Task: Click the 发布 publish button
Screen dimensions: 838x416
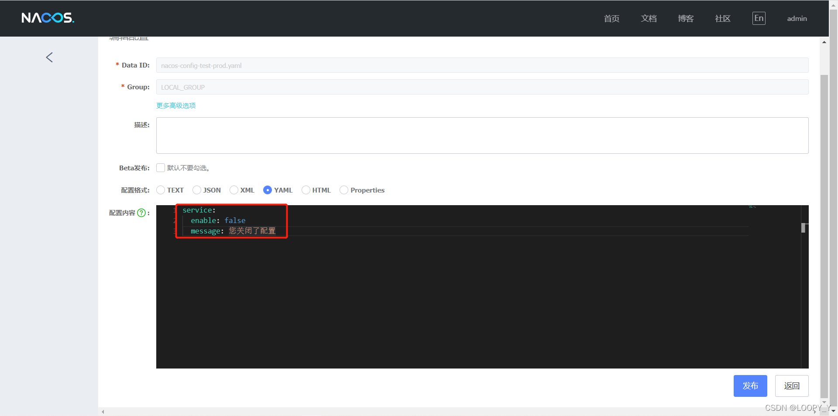Action: coord(750,386)
